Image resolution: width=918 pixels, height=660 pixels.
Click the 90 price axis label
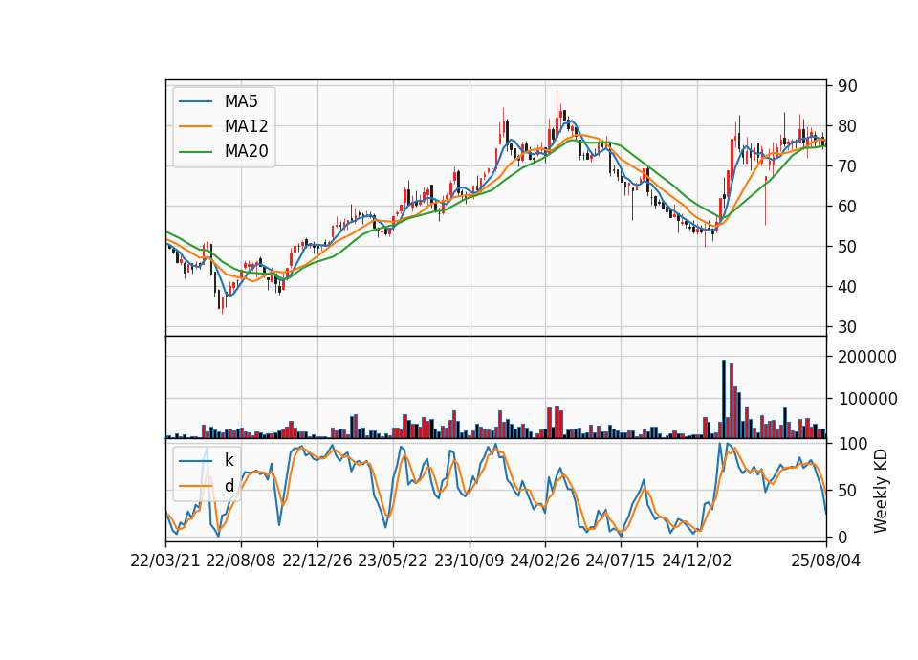tap(847, 86)
